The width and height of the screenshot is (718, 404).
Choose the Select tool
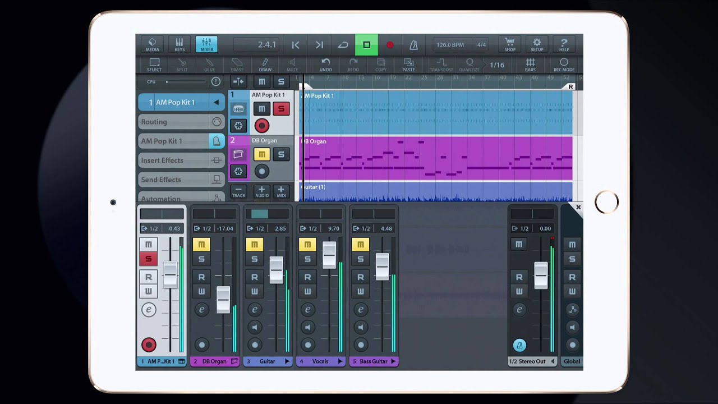(154, 65)
